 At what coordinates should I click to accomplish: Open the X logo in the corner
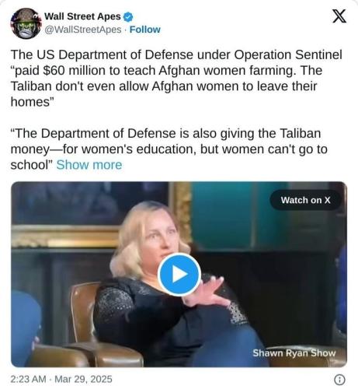339,16
